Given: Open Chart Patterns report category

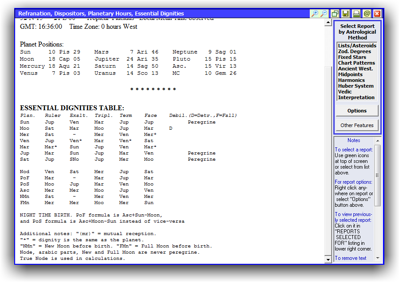Looking at the screenshot, I should [x=356, y=63].
